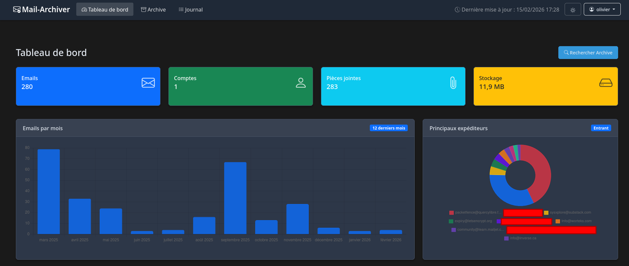Click the Dernière mise à jour timestamp text
Screen dimensions: 629x266
510,10
